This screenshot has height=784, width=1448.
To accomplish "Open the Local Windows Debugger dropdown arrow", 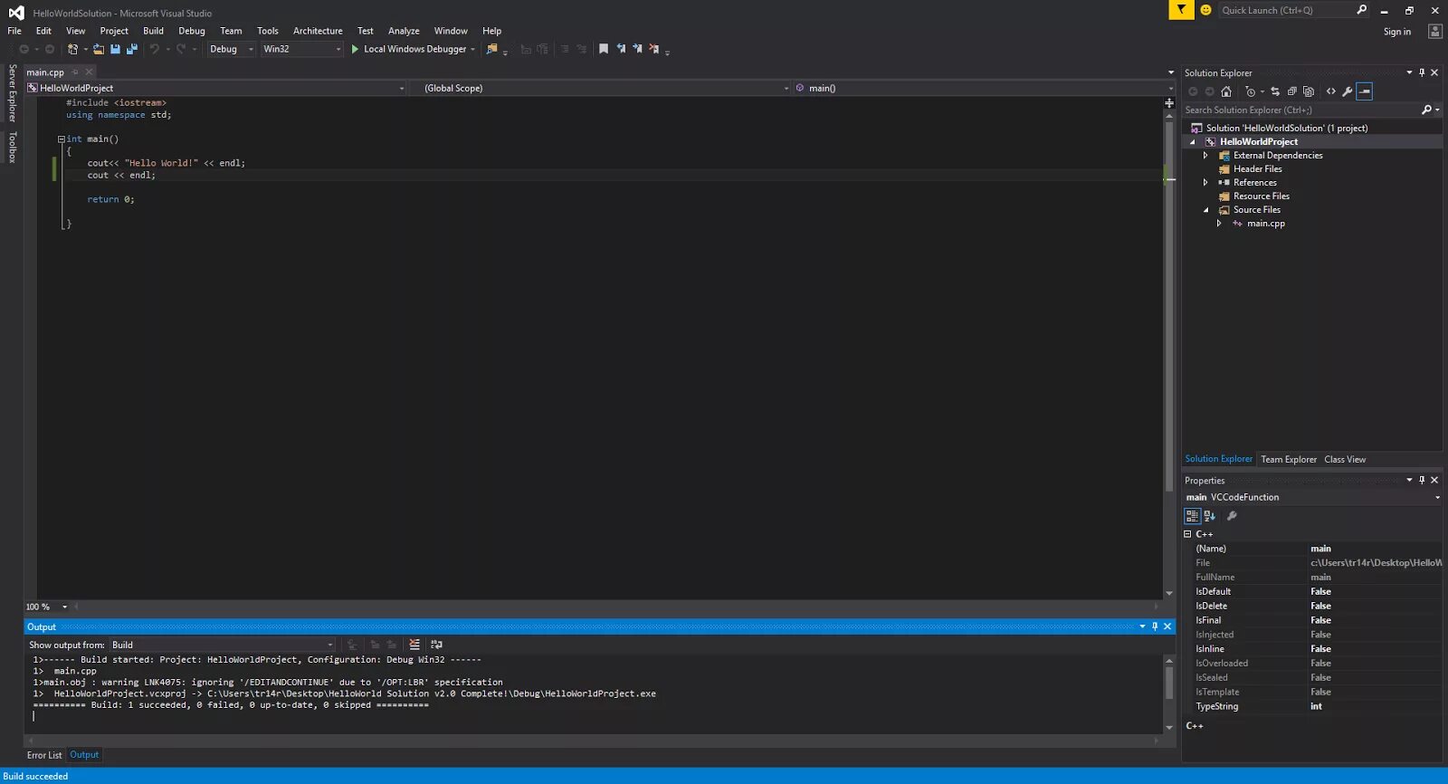I will 472,49.
